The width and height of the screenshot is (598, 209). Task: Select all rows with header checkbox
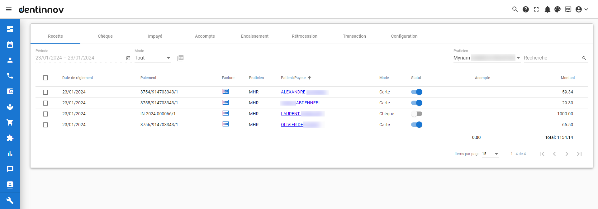[45, 78]
